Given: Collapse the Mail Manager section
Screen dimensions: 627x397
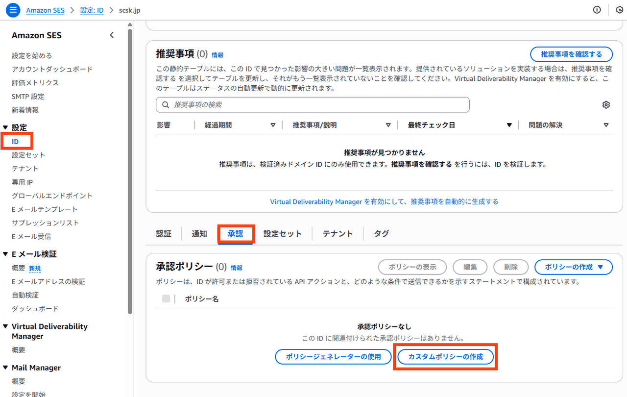Looking at the screenshot, I should tap(5, 368).
